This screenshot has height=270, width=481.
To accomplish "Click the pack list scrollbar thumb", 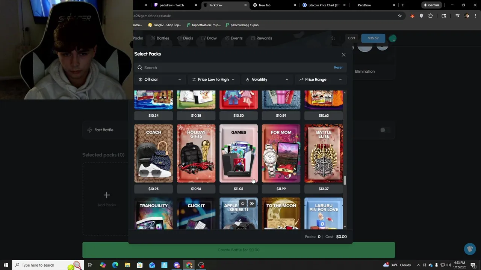I will pyautogui.click(x=345, y=180).
